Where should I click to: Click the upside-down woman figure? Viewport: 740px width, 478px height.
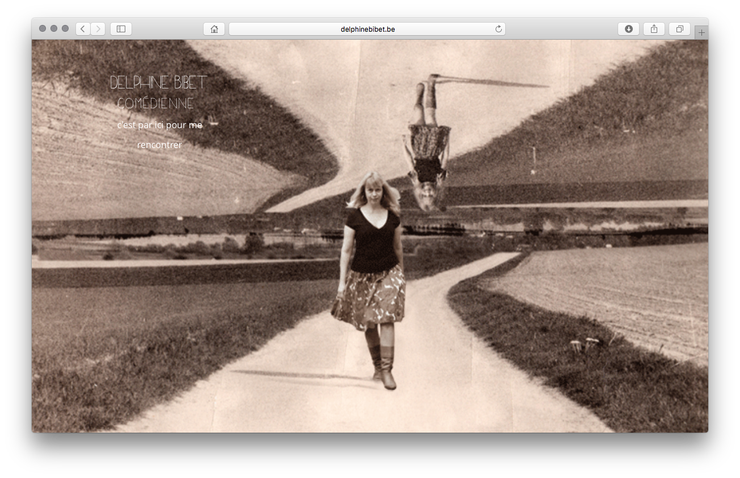[428, 147]
